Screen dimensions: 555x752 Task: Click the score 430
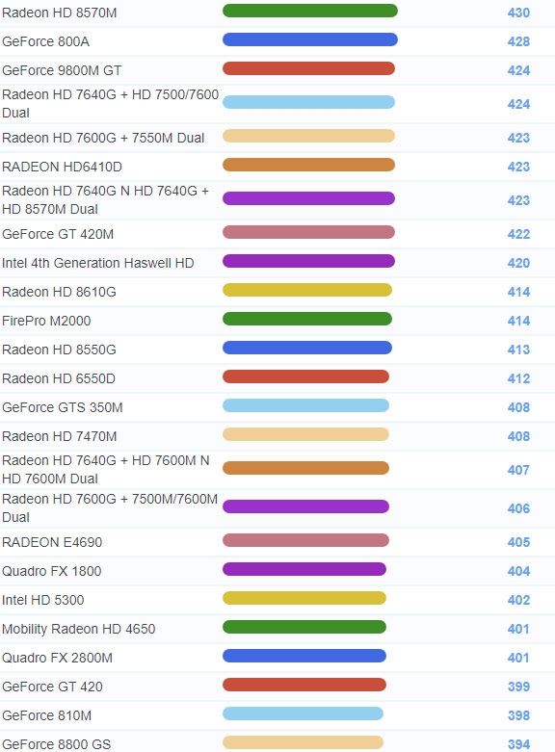[518, 13]
